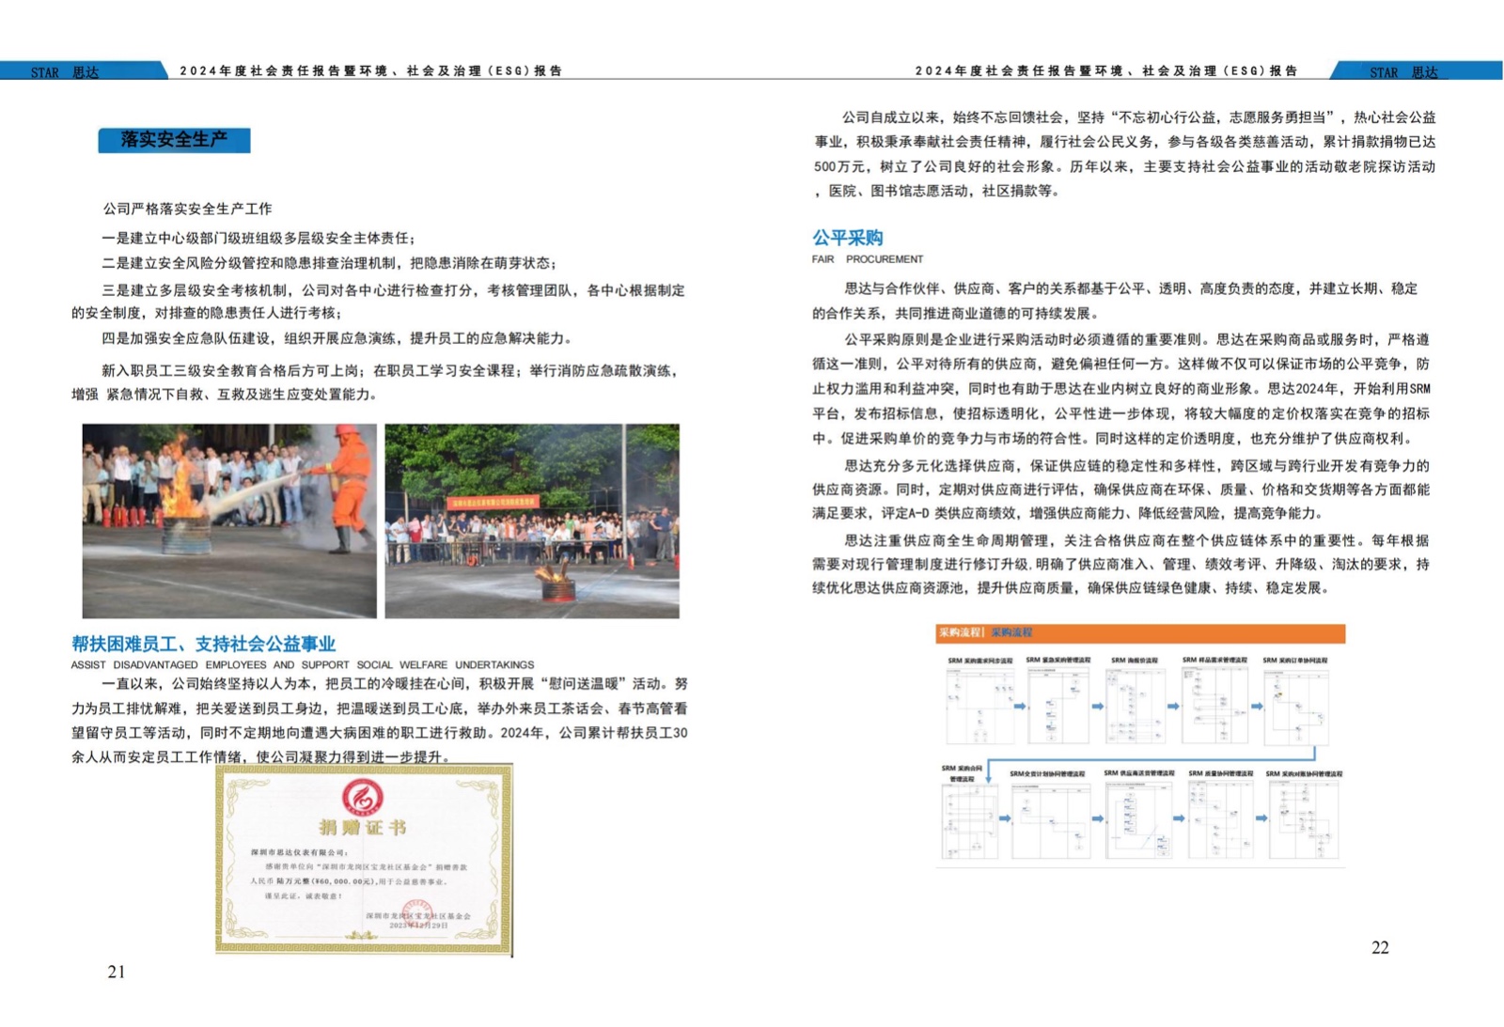Select the line starting 500万元，树立了公司良好
Viewport: 1504px width, 1027px height.
1124,166
